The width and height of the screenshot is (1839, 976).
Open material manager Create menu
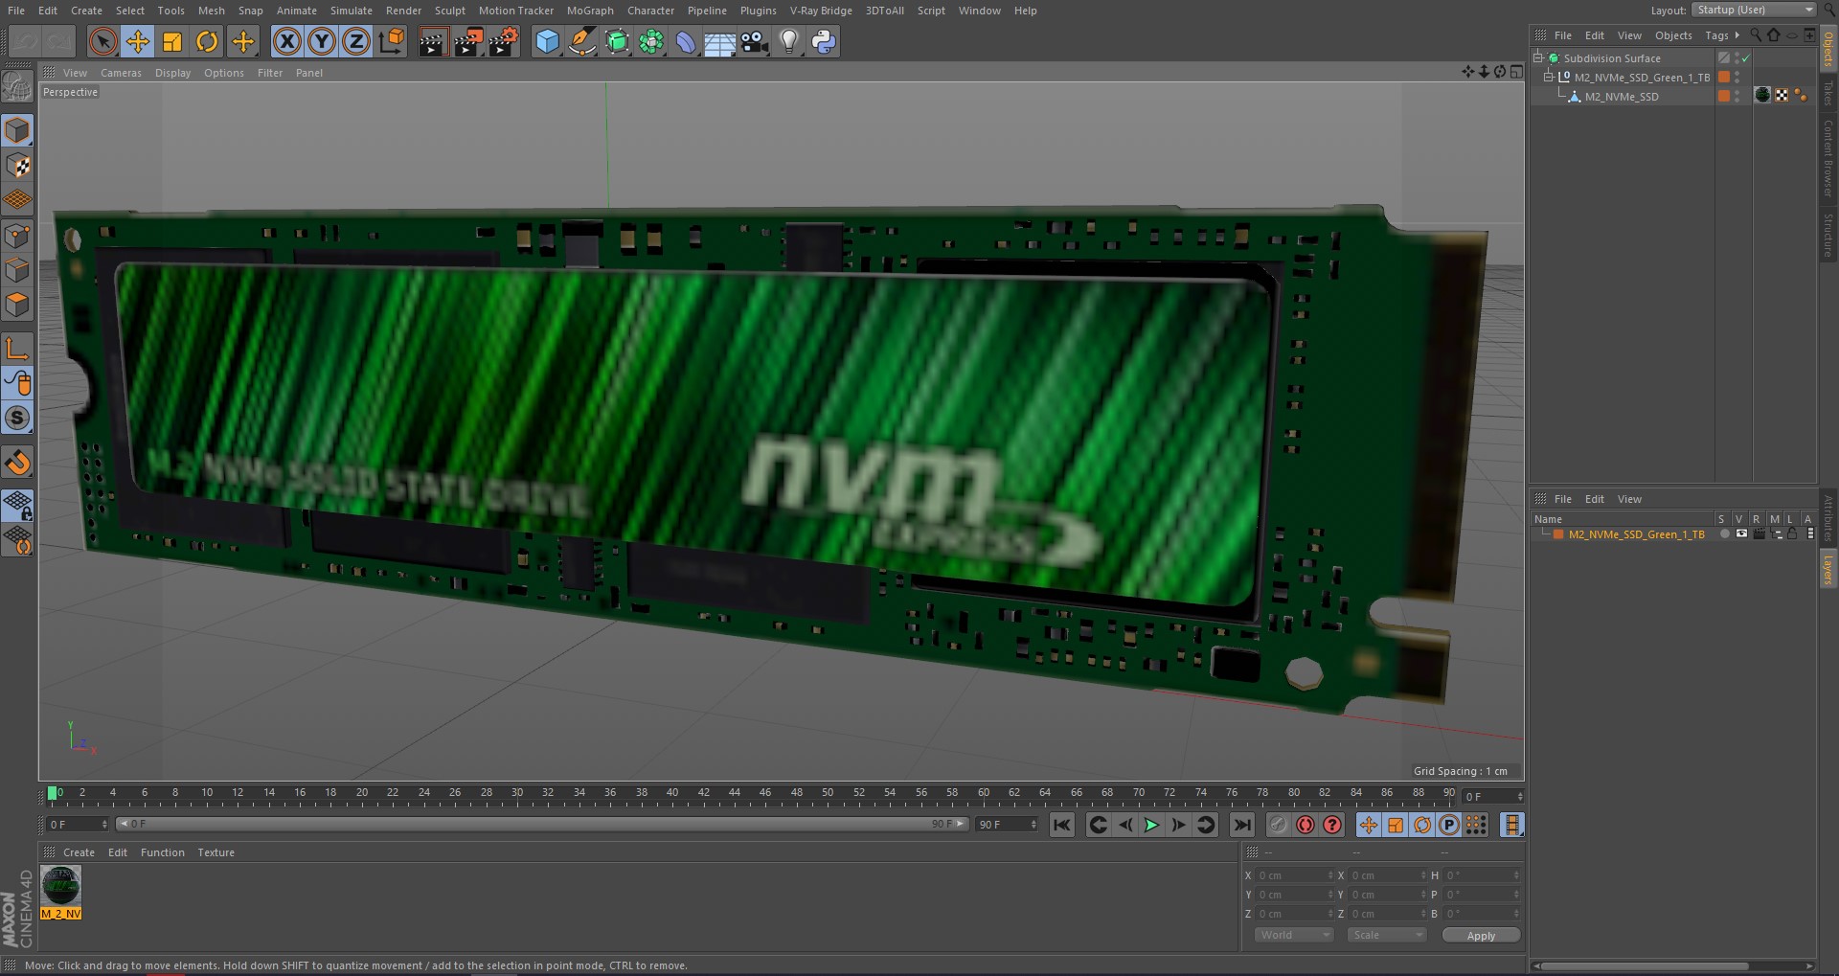click(x=79, y=852)
